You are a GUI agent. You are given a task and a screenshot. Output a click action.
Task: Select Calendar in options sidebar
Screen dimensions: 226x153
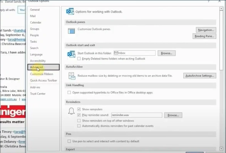(x=44, y=22)
